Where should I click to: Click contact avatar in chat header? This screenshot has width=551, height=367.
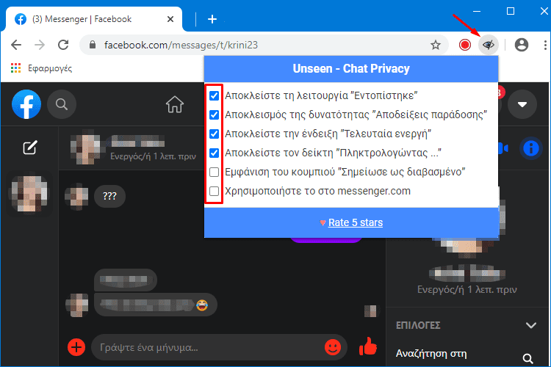[85, 148]
